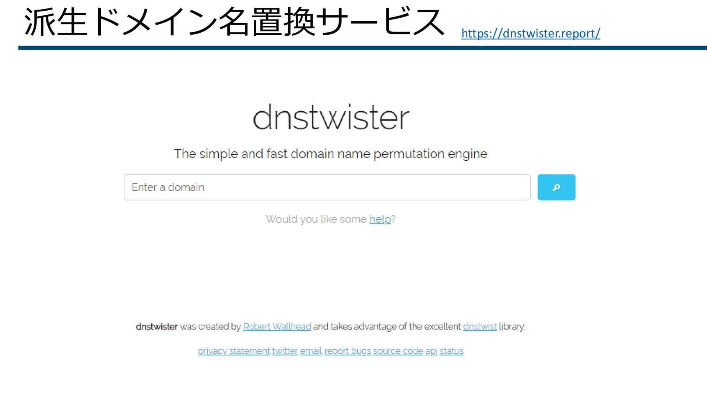Click the magnifying glass search button
This screenshot has height=397, width=707.
click(556, 187)
